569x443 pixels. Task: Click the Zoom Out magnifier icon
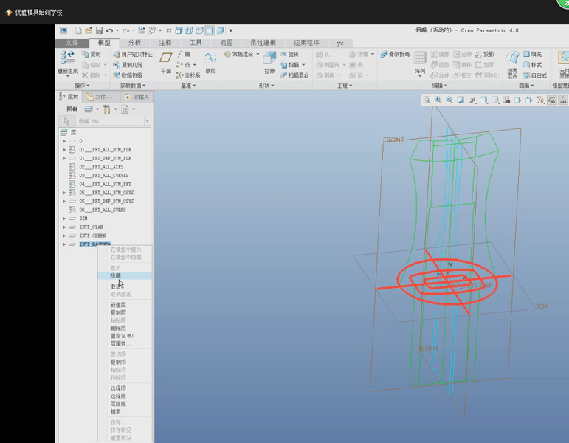click(449, 100)
